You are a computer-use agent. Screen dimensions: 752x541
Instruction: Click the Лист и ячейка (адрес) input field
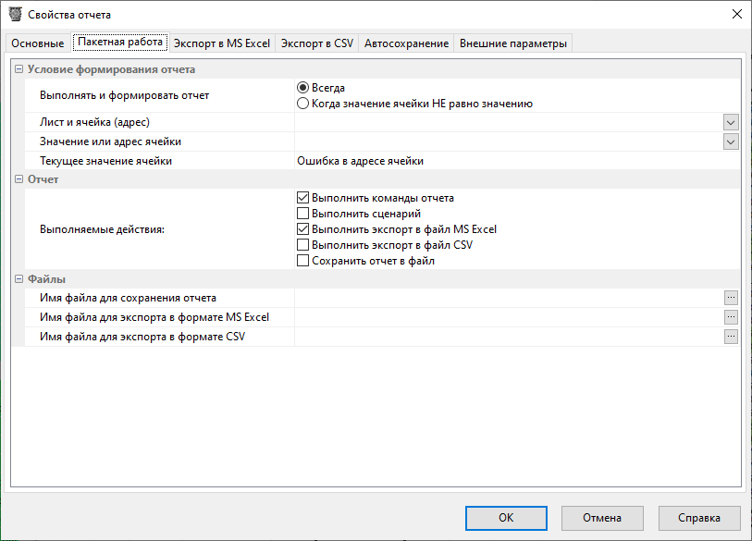click(509, 122)
